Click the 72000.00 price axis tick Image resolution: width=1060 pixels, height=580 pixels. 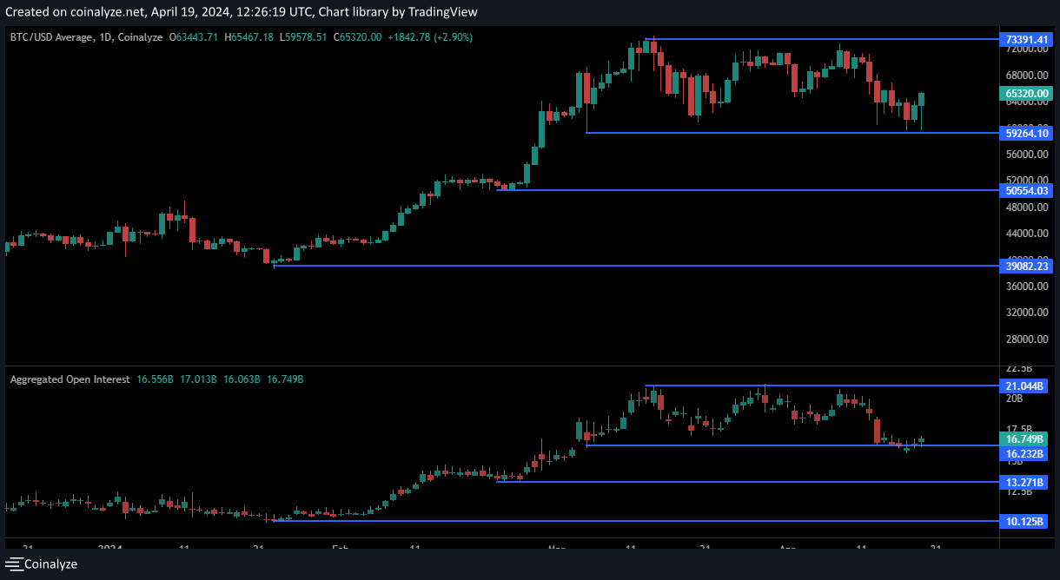click(1027, 49)
